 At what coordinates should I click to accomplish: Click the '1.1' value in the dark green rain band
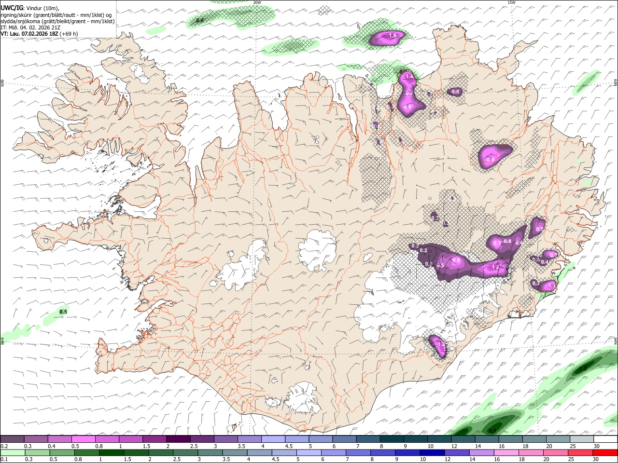tap(492, 430)
